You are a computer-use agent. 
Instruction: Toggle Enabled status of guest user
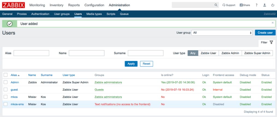(267, 90)
